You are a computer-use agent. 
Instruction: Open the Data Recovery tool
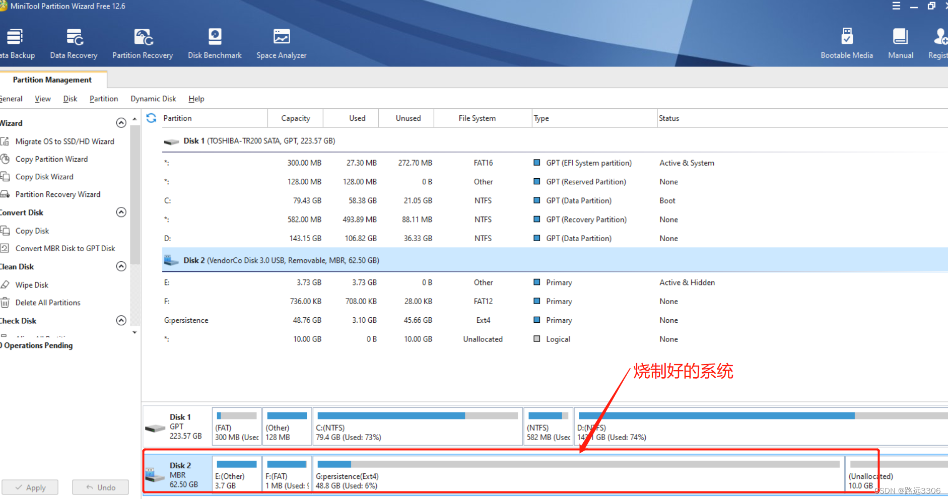pyautogui.click(x=74, y=44)
